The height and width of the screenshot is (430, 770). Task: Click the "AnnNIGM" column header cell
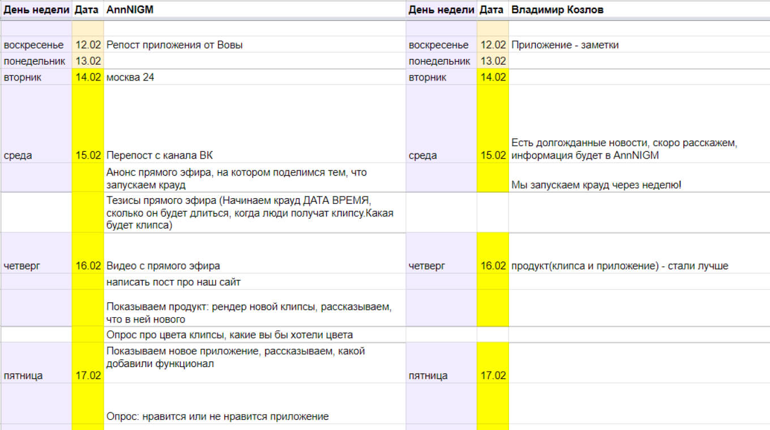click(x=254, y=10)
